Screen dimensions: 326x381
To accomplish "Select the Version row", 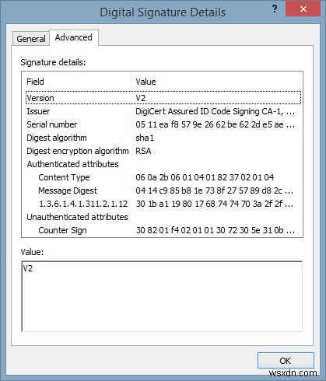I will click(x=163, y=98).
